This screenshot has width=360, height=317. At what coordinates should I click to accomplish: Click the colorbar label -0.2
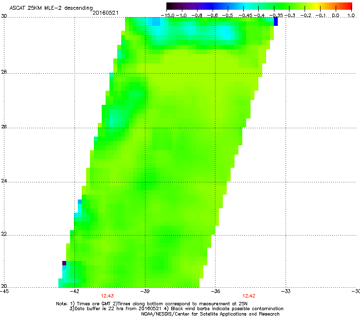[306, 16]
